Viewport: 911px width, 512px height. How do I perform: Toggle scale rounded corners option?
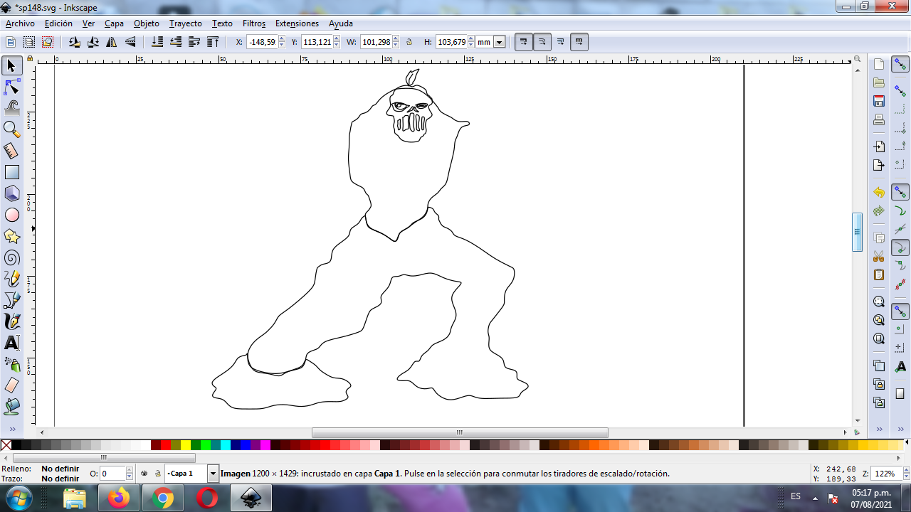click(542, 42)
